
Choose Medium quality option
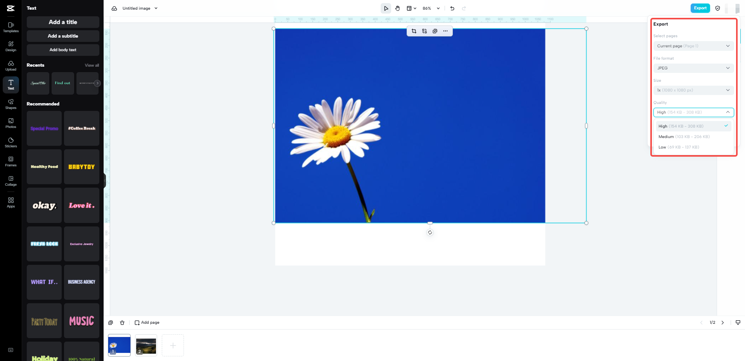coord(693,136)
